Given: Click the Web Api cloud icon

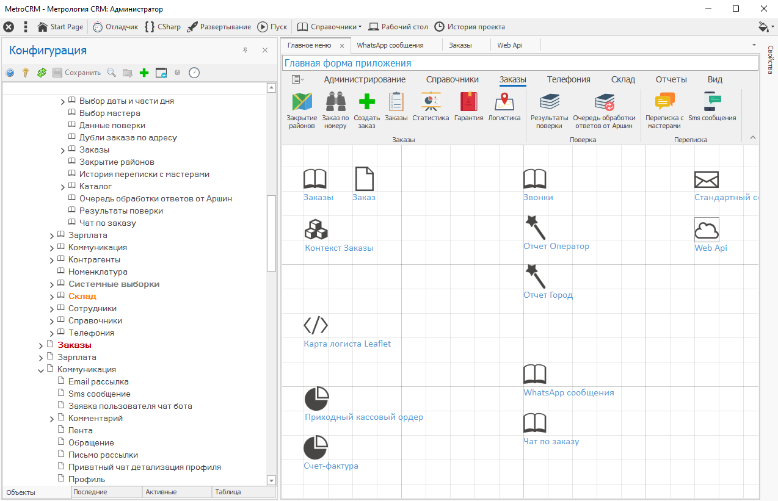Looking at the screenshot, I should click(x=707, y=229).
